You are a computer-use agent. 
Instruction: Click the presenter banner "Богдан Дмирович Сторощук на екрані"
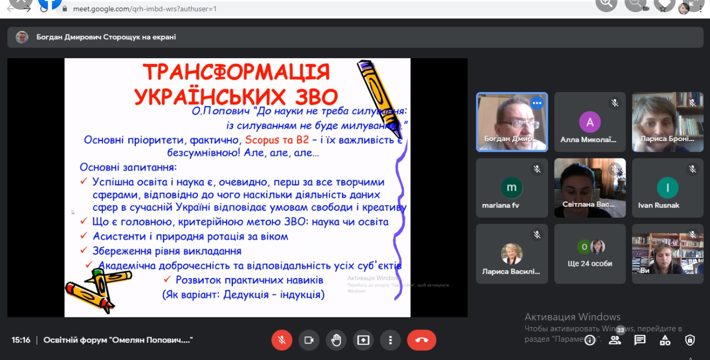[106, 37]
